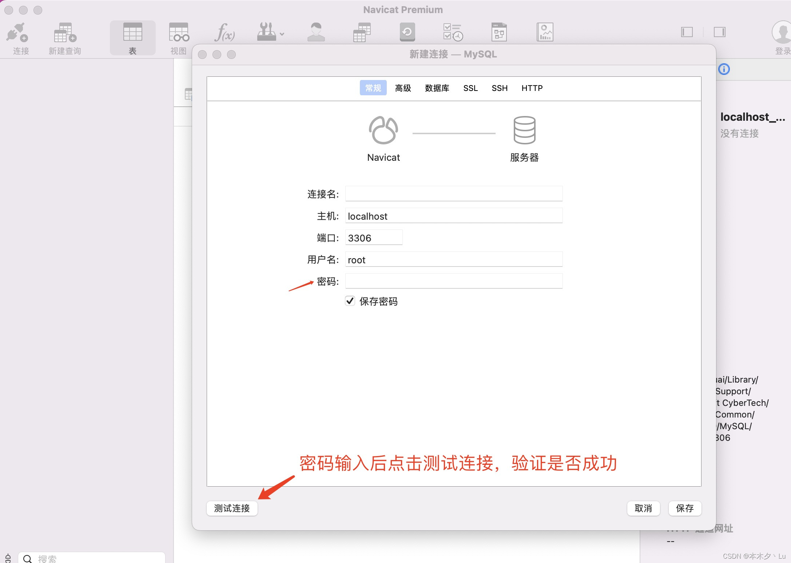This screenshot has width=791, height=563.
Task: Click the 没有连接 status text
Action: 739,133
